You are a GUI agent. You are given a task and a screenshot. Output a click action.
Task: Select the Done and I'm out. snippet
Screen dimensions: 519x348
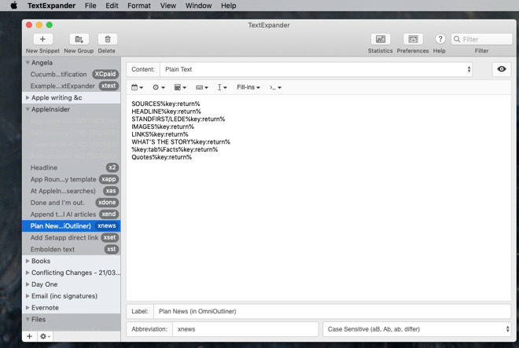pyautogui.click(x=72, y=203)
